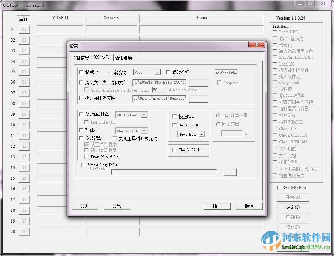Viewport: 334px width, 256px height.
Task: Click the 导出 button
Action: coord(117,206)
